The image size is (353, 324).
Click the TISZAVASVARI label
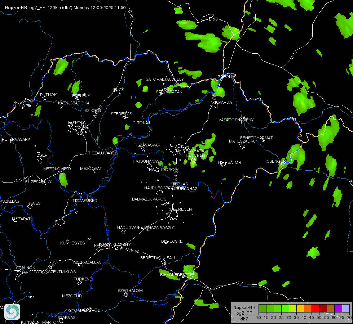tap(148, 145)
